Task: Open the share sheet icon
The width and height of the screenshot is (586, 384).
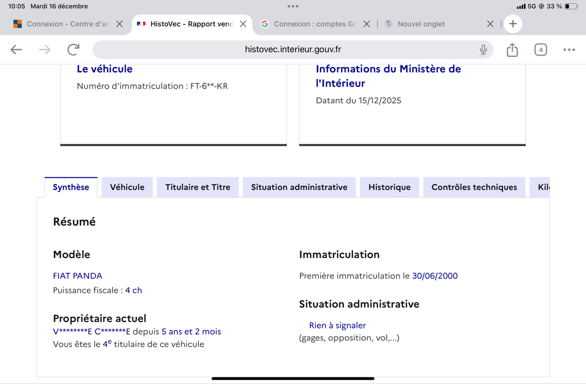Action: pyautogui.click(x=512, y=49)
